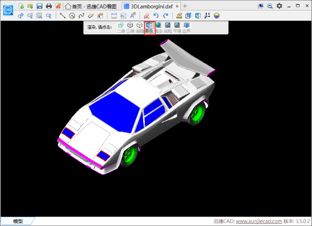Open a file using the folder icon
Viewport: 312px width, 226px height.
(x=30, y=6)
